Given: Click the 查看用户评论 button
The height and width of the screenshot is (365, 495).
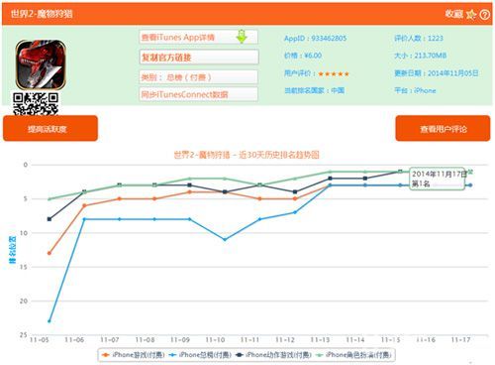Looking at the screenshot, I should coord(443,128).
